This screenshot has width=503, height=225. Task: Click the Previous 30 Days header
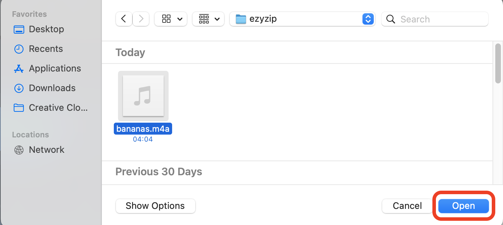click(x=158, y=171)
